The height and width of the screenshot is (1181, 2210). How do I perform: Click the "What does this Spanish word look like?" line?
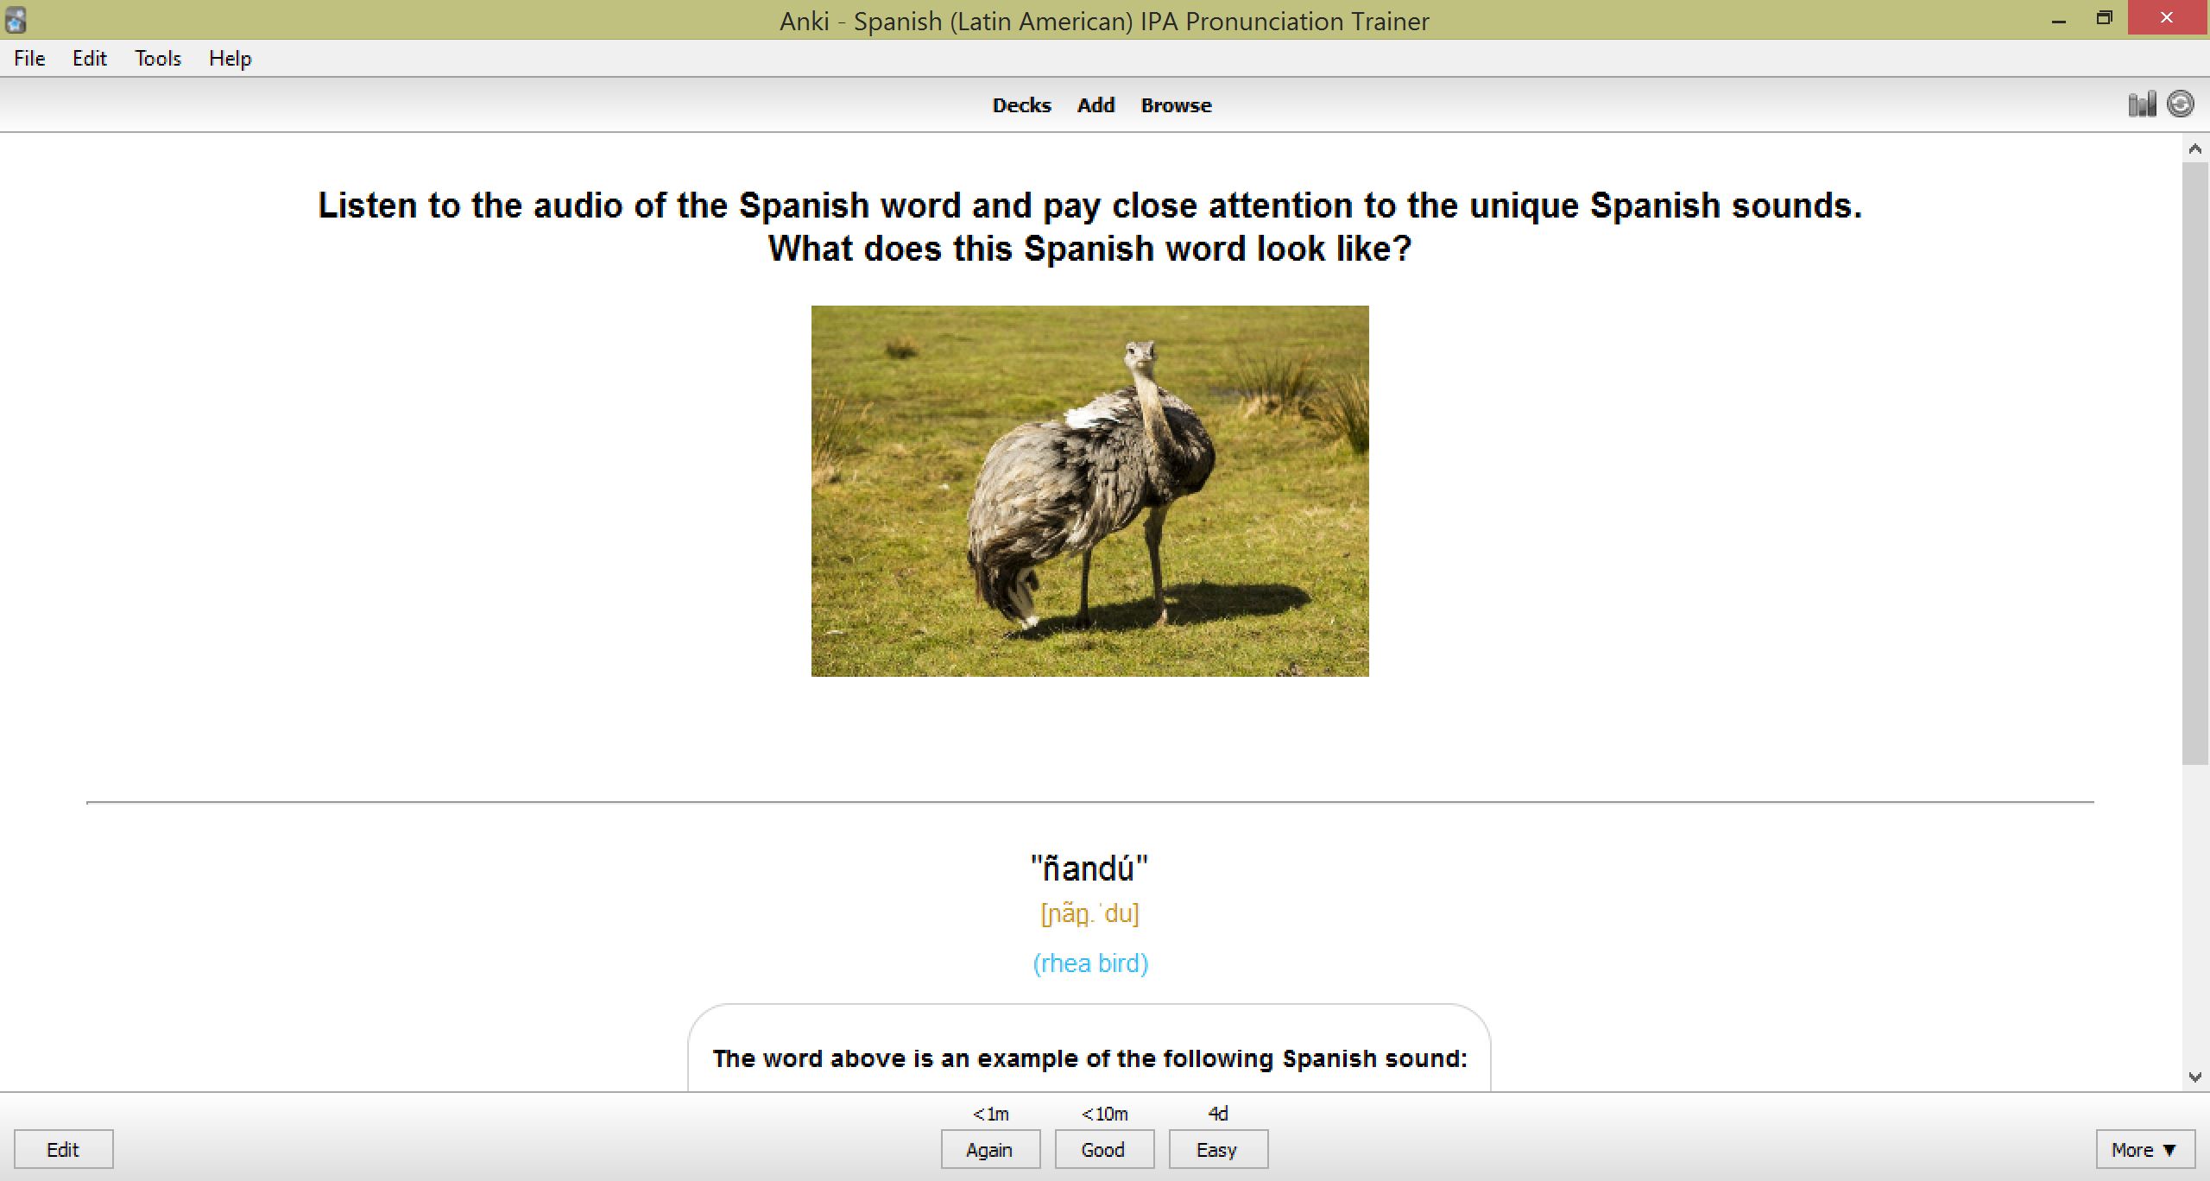(x=1089, y=249)
